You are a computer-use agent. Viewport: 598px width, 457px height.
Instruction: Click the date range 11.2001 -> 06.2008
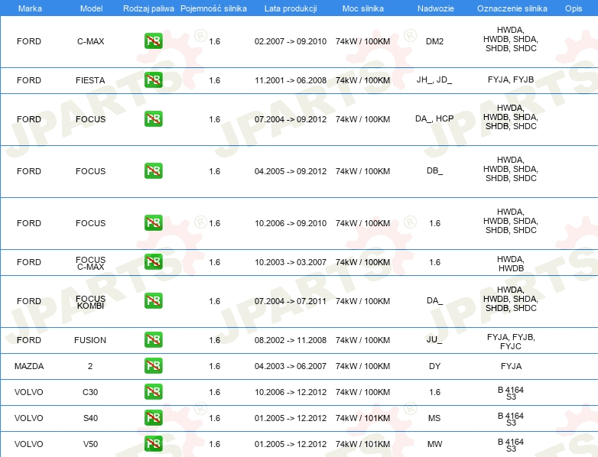(291, 80)
